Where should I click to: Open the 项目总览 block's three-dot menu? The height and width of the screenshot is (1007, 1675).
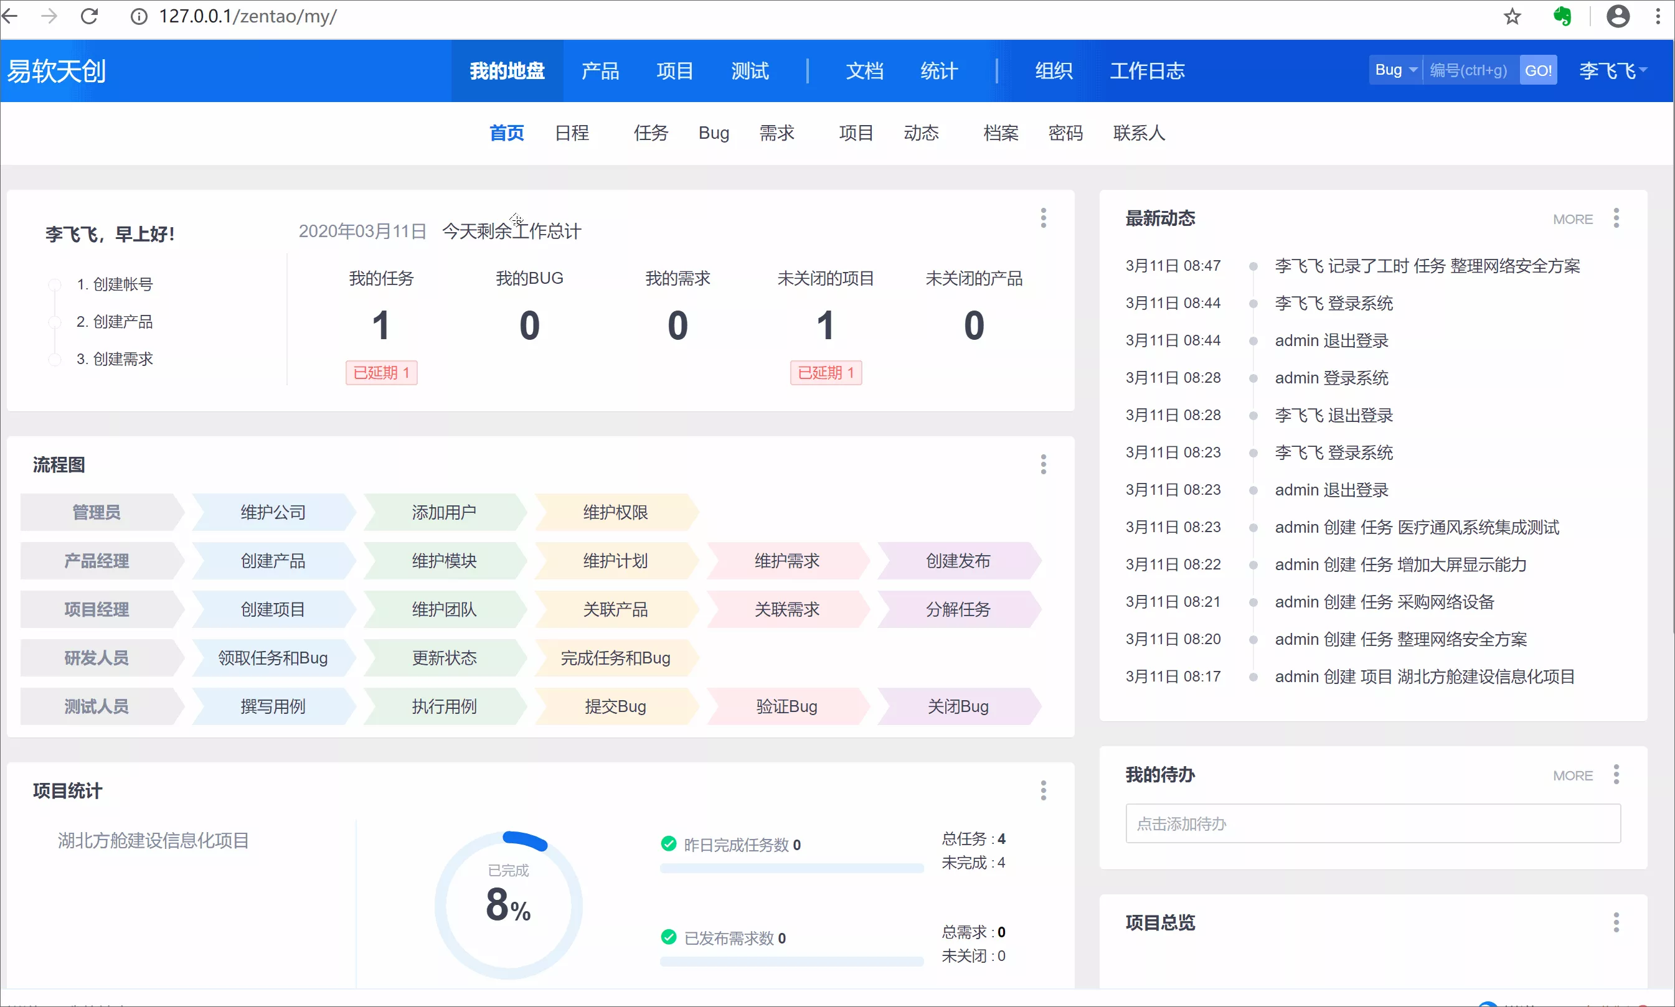tap(1616, 922)
